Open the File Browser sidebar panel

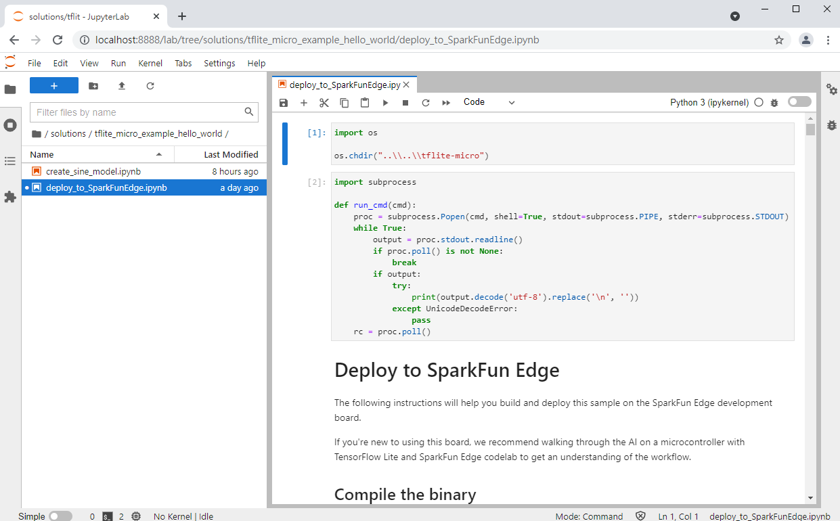point(10,89)
